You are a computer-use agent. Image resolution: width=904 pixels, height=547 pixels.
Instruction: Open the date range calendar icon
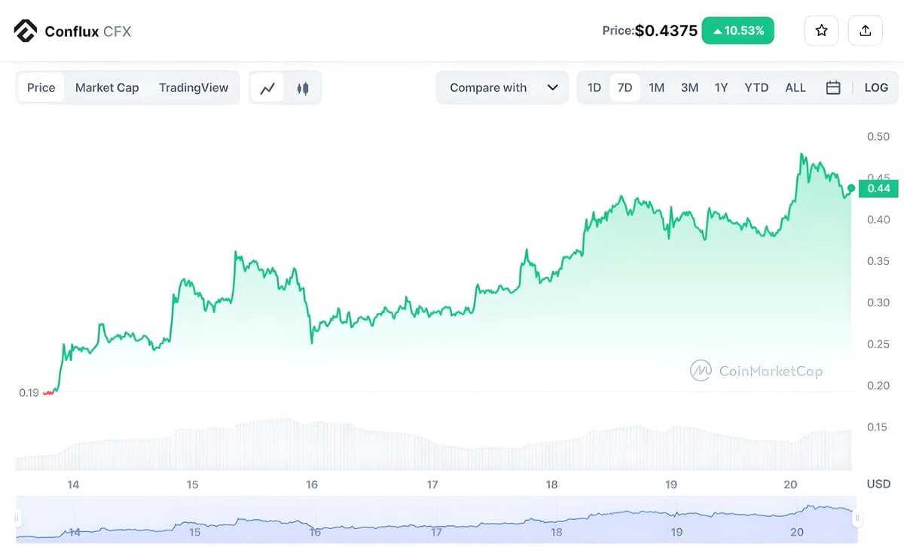click(833, 87)
